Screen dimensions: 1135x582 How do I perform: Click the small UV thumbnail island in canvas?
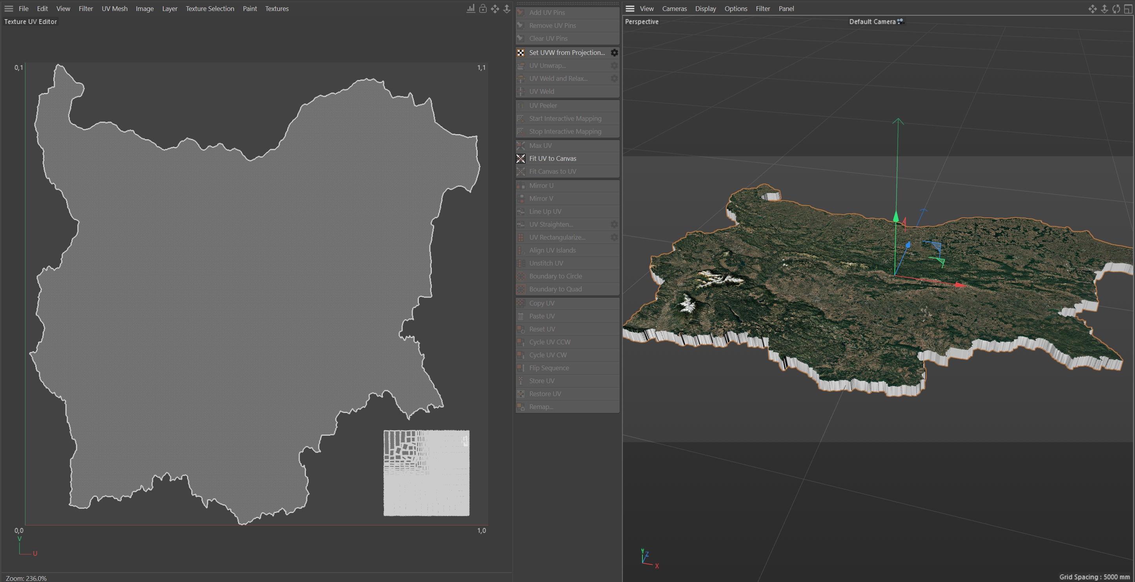(426, 473)
